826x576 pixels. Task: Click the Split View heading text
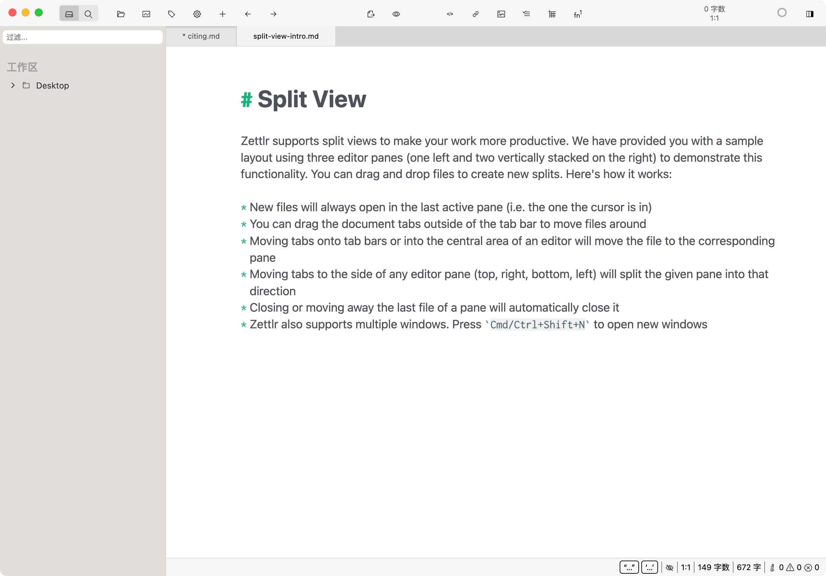[x=312, y=99]
